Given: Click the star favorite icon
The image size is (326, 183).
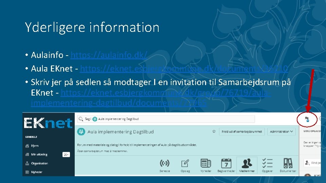Looking at the screenshot, I should 214,131.
